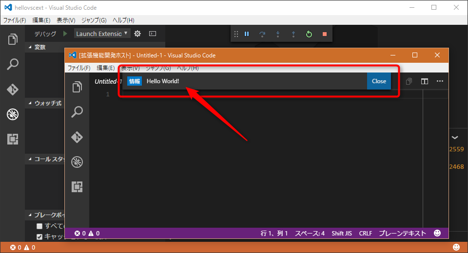Open Extensions view in the hellovscext window activity bar
Viewport: 468px width, 253px height.
pos(13,139)
